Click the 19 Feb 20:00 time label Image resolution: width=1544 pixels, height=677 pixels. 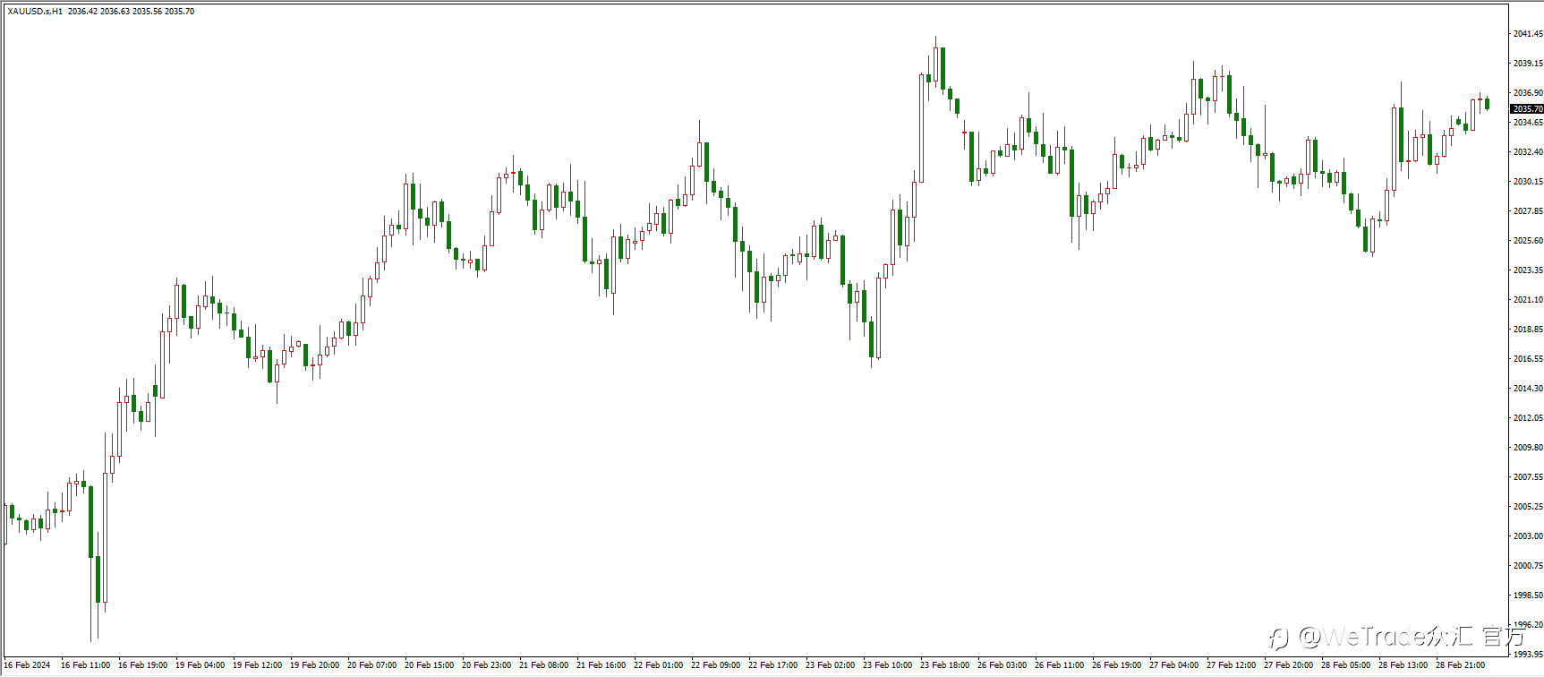(314, 665)
